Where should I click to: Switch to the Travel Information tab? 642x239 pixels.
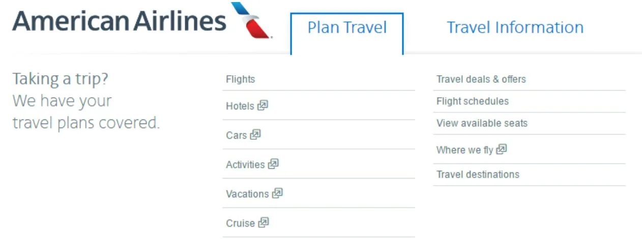(515, 27)
